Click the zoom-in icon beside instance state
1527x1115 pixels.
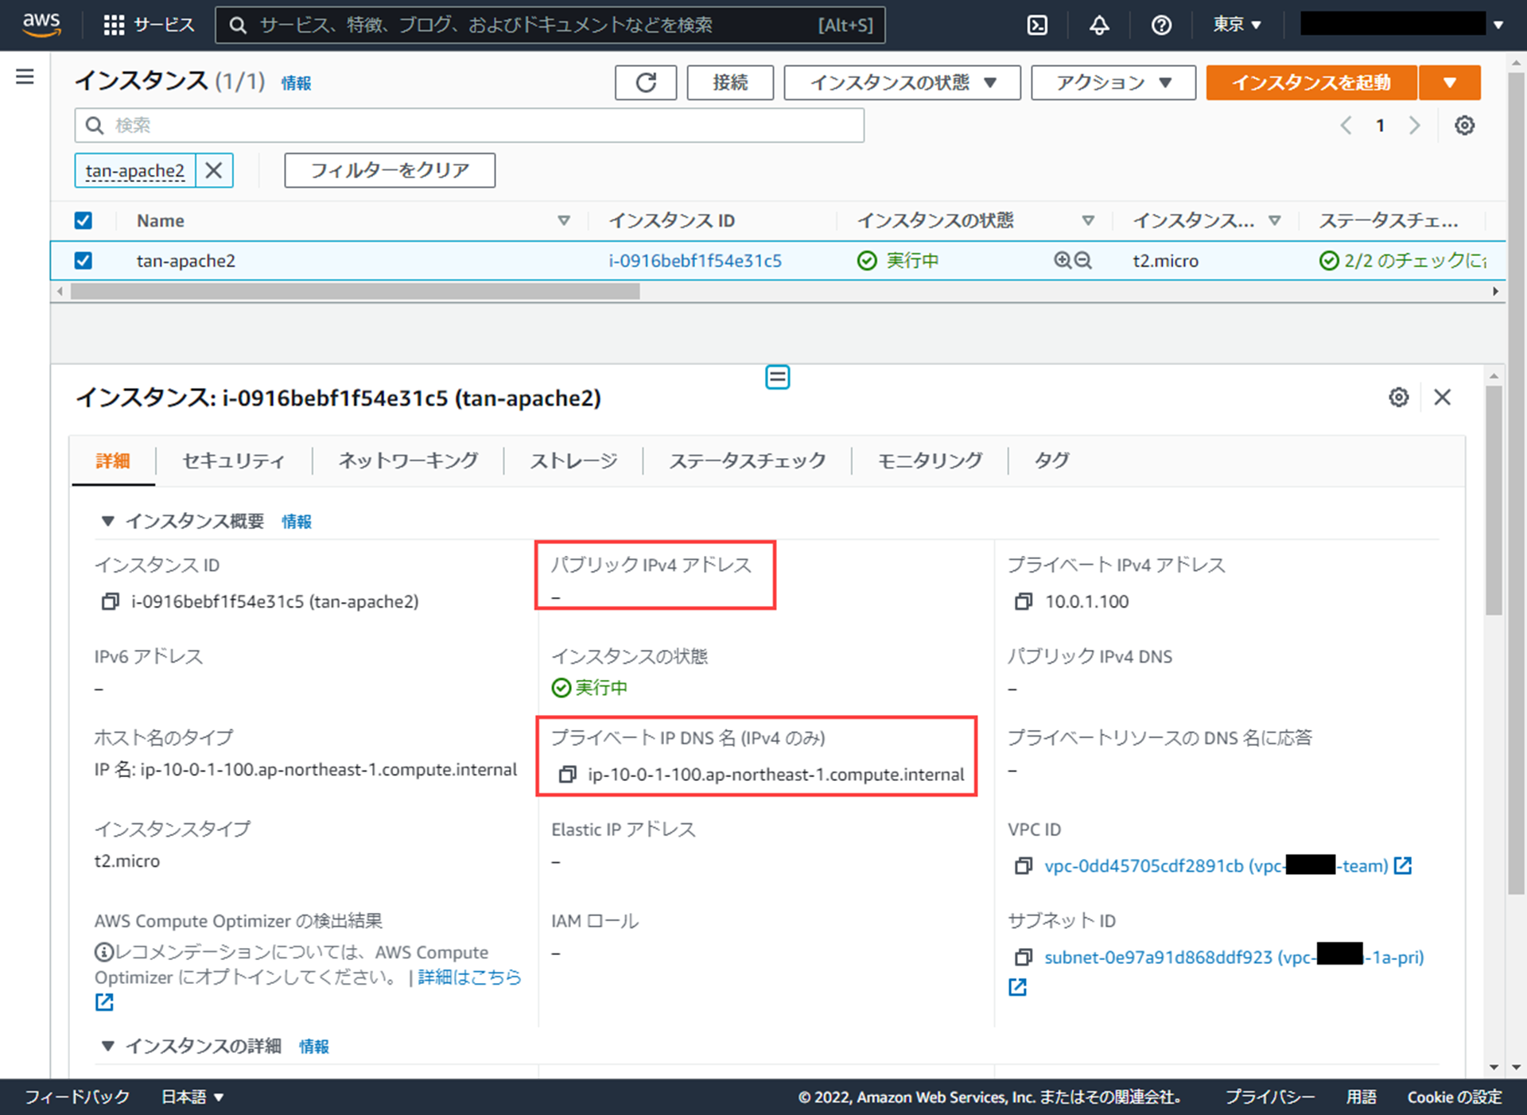coord(1063,261)
